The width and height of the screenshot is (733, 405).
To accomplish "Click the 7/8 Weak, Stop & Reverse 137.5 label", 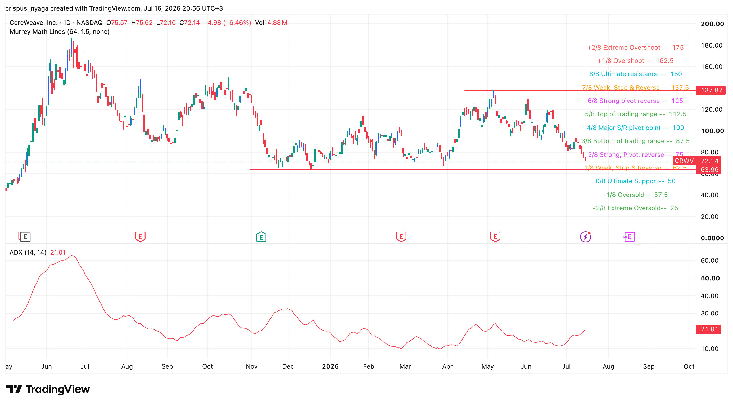I will tap(635, 87).
